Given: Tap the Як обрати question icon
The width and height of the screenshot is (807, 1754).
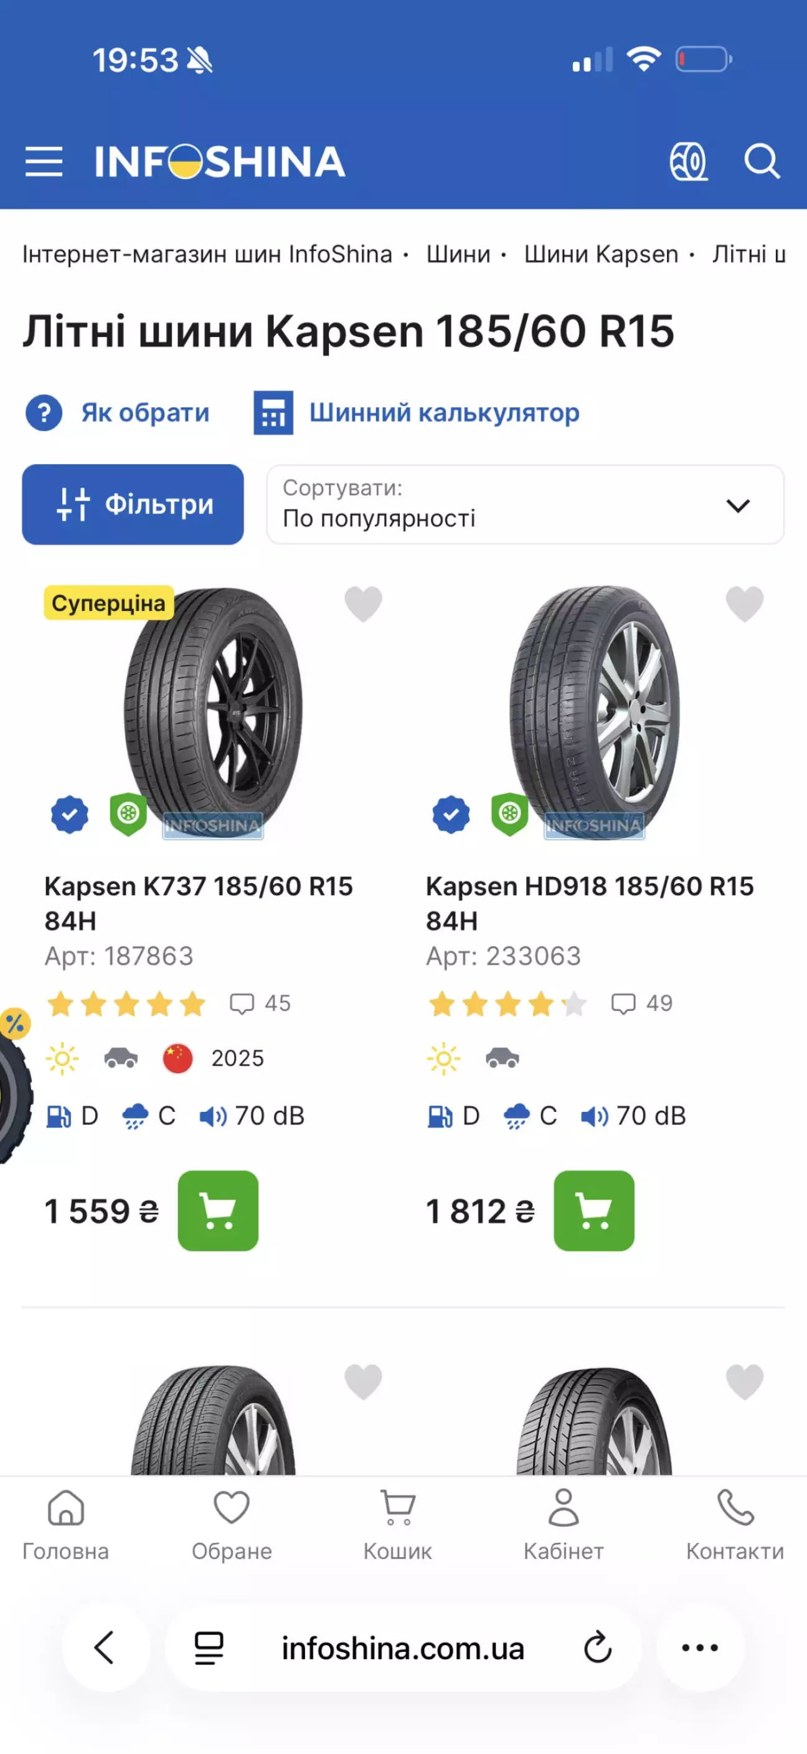Looking at the screenshot, I should click(44, 412).
